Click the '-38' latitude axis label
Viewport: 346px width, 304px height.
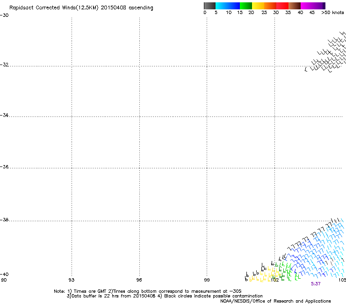click(x=4, y=220)
